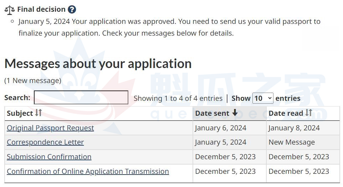
Task: Click the January 8, 2024 date read cell
Action: (294, 128)
